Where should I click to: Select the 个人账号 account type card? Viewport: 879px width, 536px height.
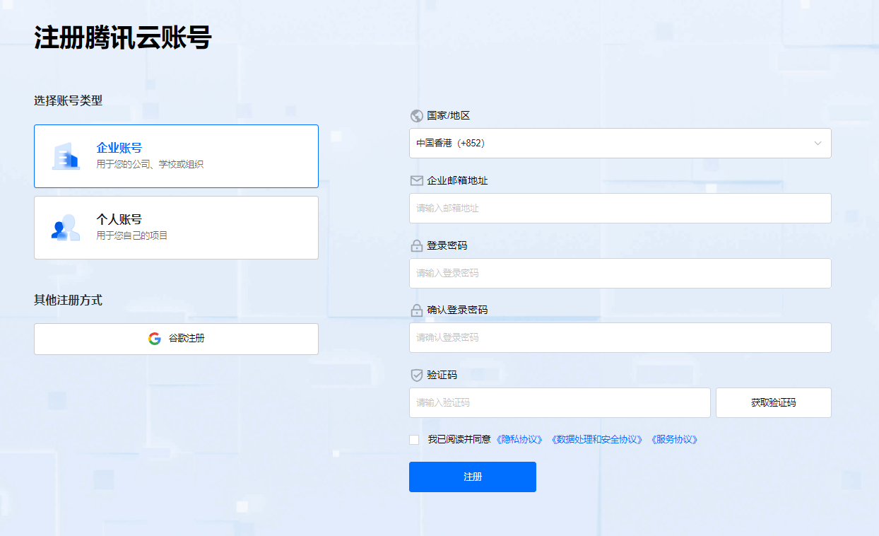tap(176, 228)
